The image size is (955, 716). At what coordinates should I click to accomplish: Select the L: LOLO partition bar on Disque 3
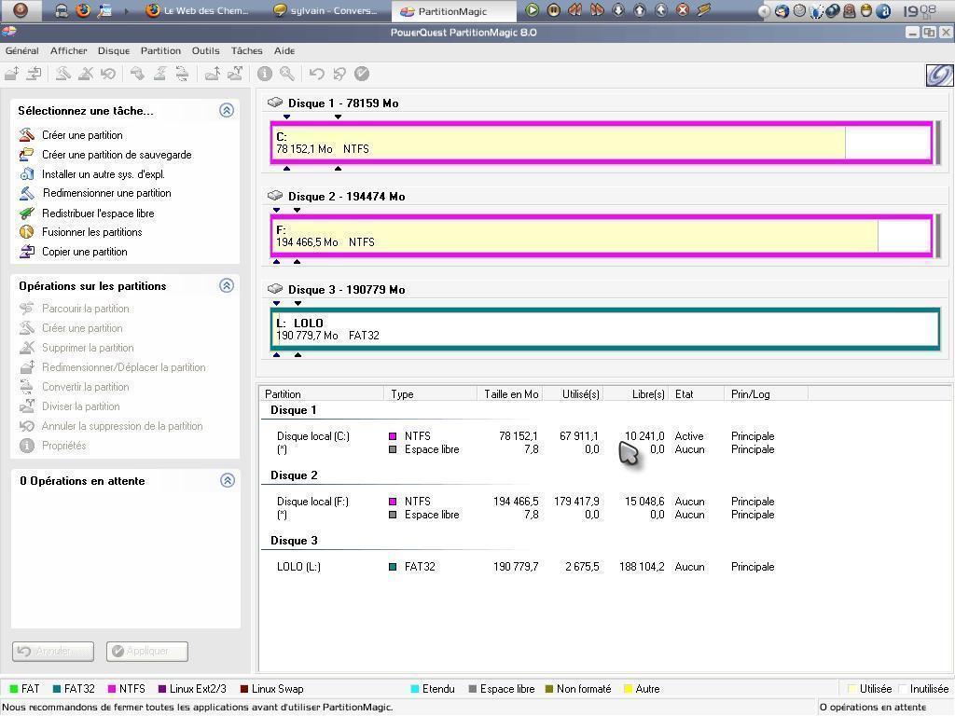coord(604,329)
